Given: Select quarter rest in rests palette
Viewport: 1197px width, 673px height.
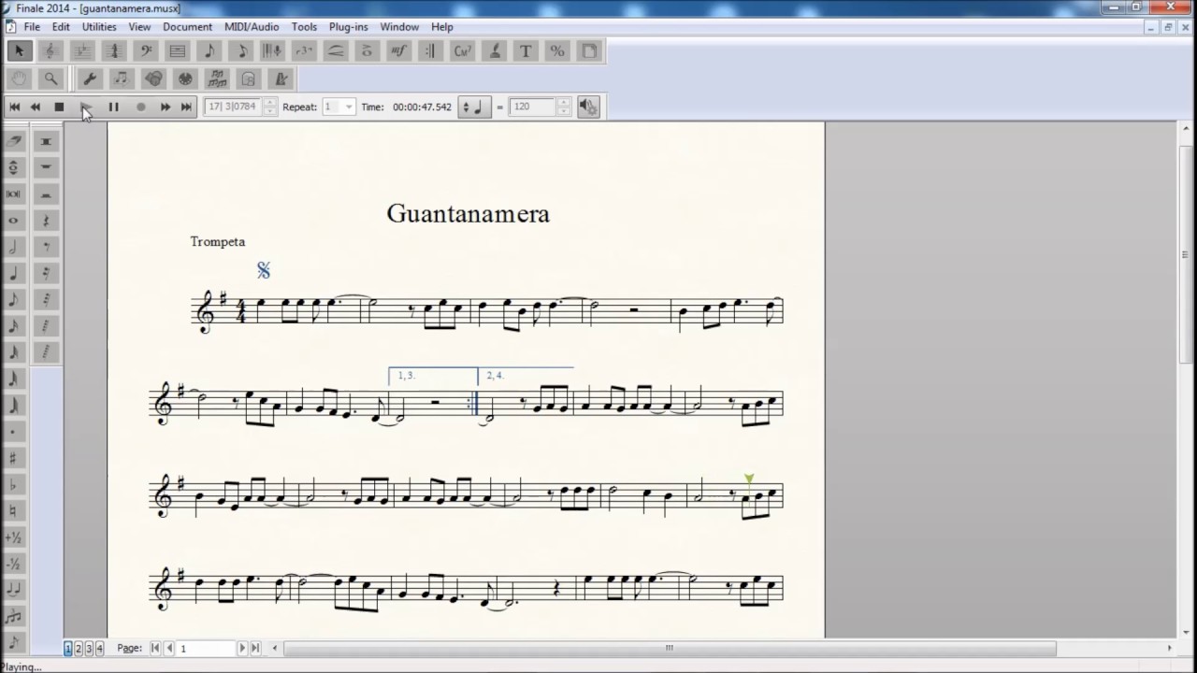Looking at the screenshot, I should pyautogui.click(x=46, y=221).
